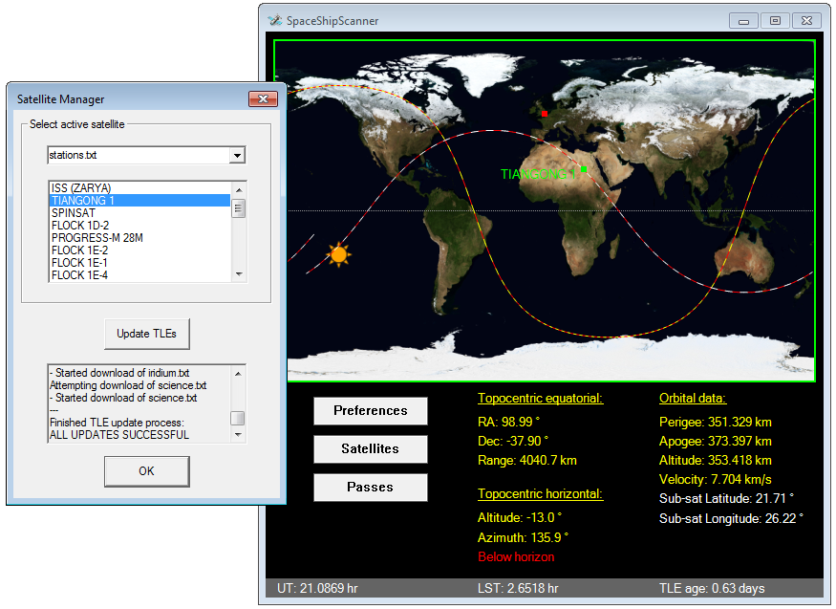Click the green TIANGONG 1 satellite marker
Screen dimensions: 836x609
tap(584, 169)
